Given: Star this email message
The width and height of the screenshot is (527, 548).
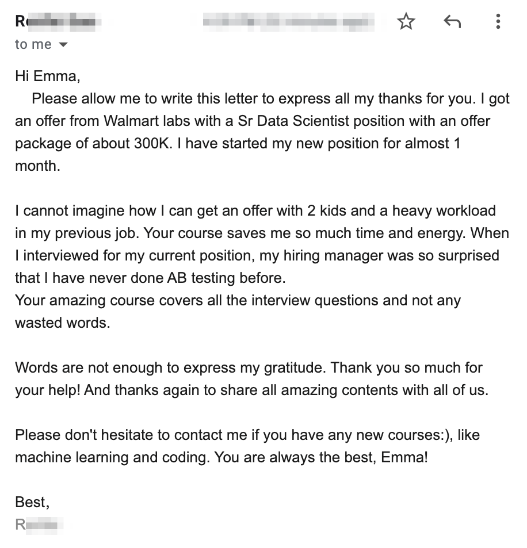Looking at the screenshot, I should [x=406, y=22].
